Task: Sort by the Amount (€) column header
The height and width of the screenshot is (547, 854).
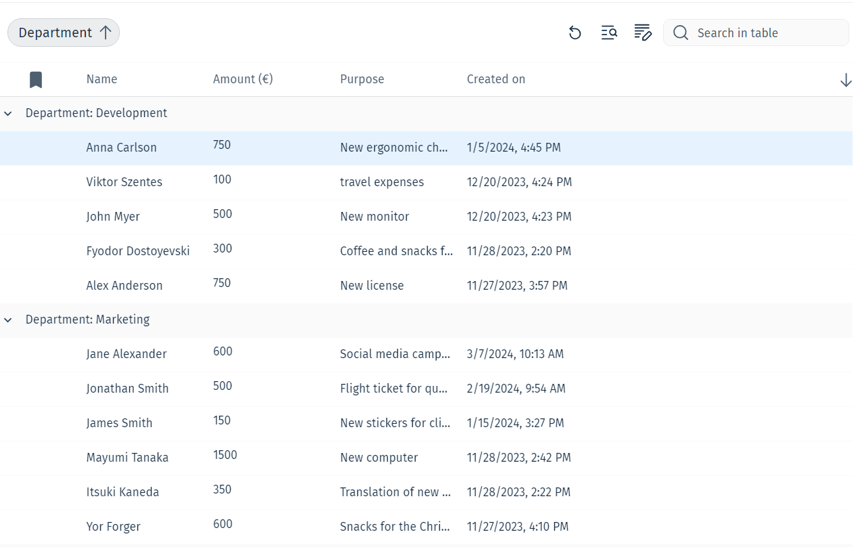Action: click(243, 79)
